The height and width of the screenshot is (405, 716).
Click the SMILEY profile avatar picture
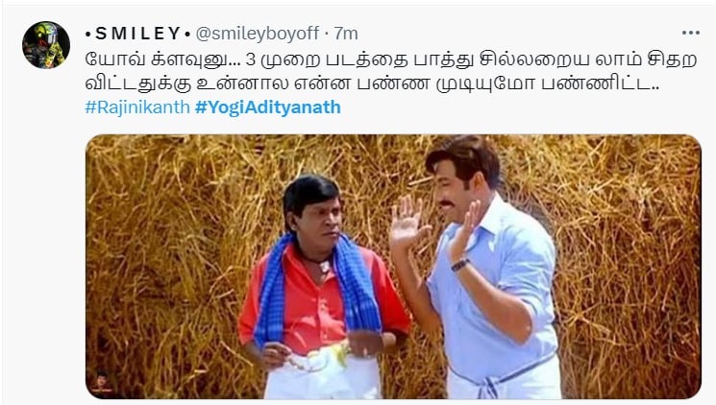46,45
